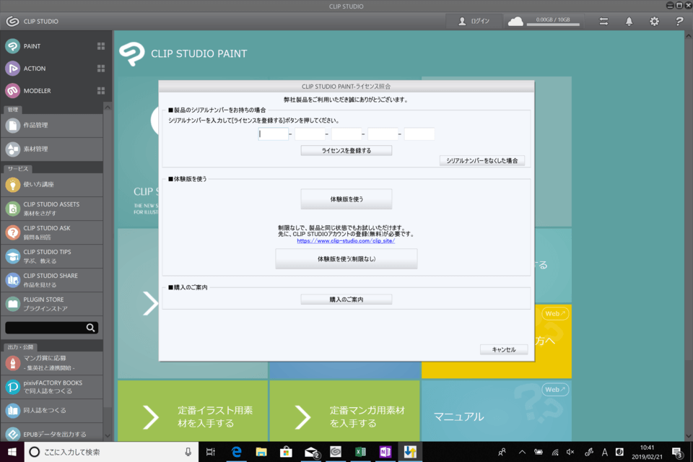
Task: Open MODELER in the sidebar
Action: 12,91
